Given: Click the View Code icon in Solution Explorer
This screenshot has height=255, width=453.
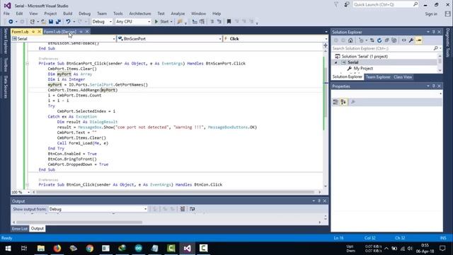Looking at the screenshot, I should pyautogui.click(x=403, y=40).
